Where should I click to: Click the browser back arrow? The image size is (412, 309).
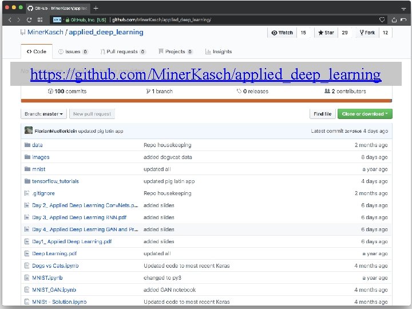click(x=10, y=19)
